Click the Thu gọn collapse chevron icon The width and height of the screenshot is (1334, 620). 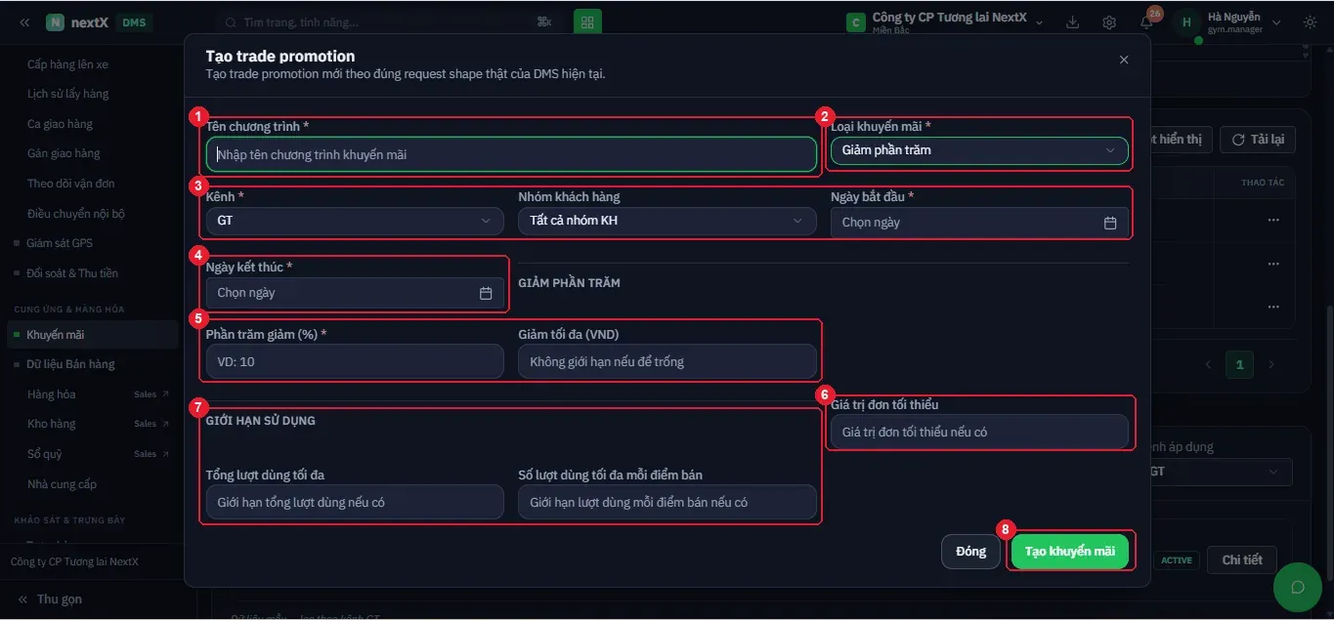click(x=22, y=599)
